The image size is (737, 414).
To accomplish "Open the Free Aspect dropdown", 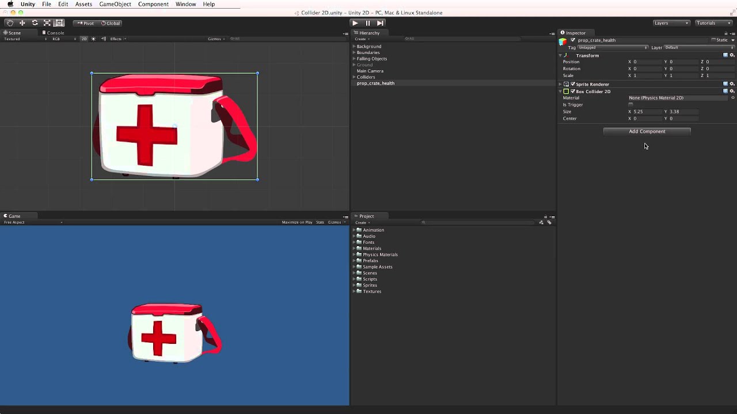I will click(x=33, y=223).
